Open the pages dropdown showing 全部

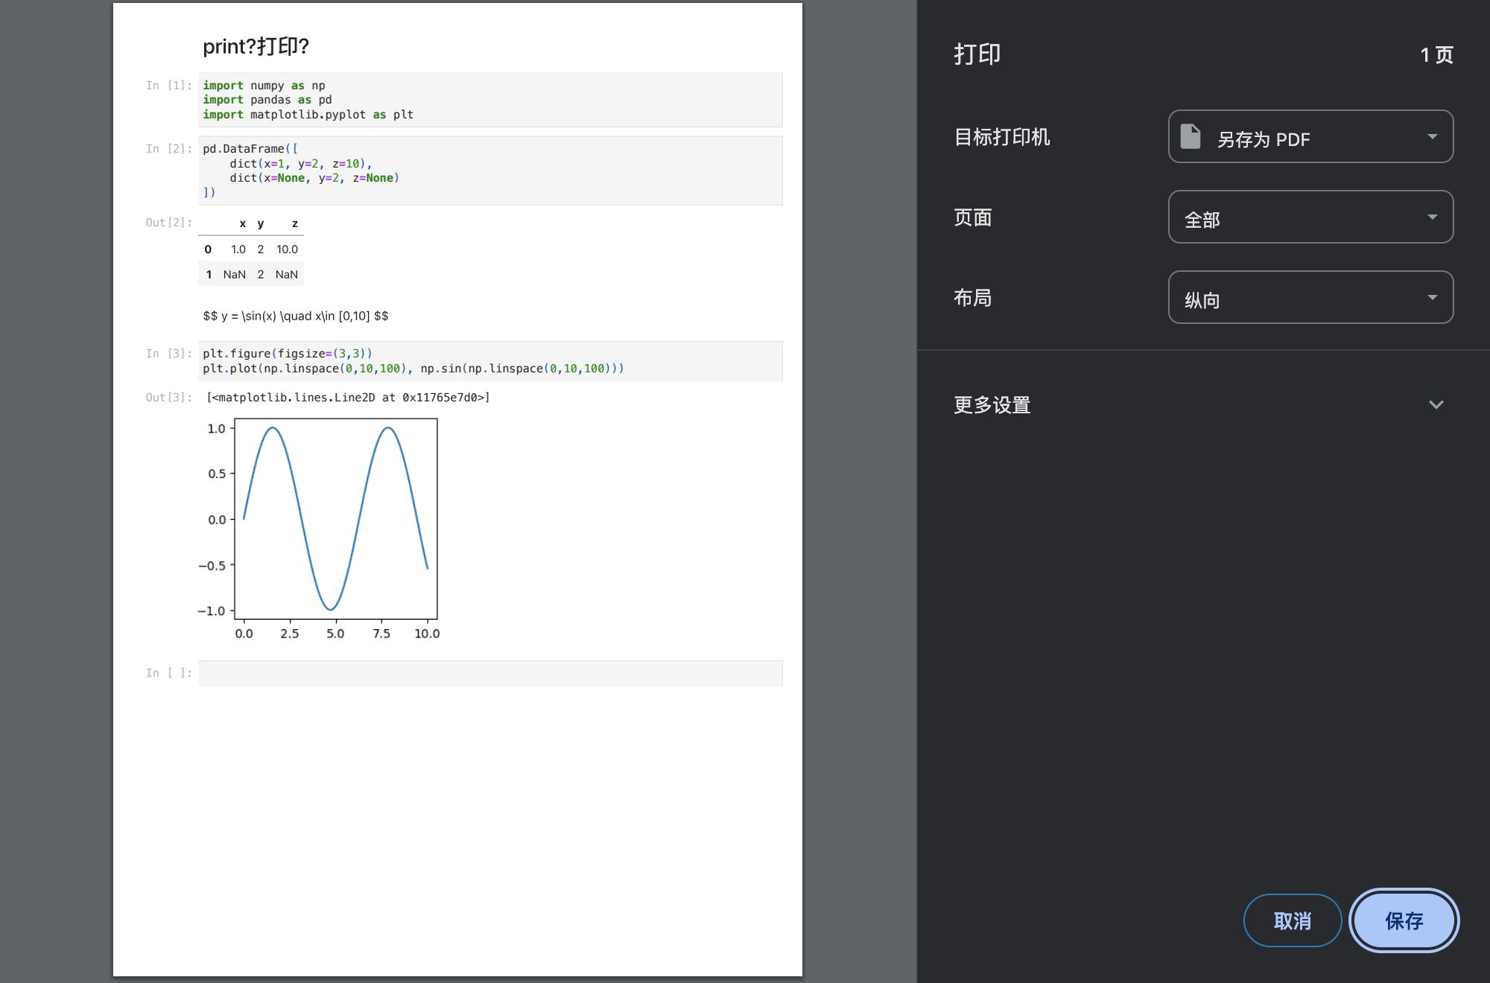tap(1310, 217)
